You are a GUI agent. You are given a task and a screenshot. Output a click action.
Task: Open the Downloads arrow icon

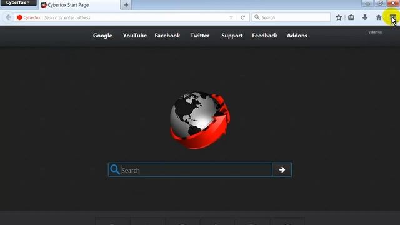pyautogui.click(x=365, y=17)
